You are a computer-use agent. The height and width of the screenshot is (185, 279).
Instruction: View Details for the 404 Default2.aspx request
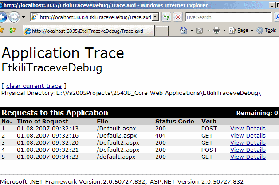point(248,136)
